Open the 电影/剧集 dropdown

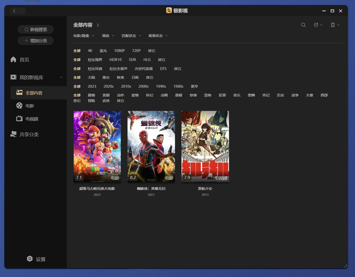84,36
